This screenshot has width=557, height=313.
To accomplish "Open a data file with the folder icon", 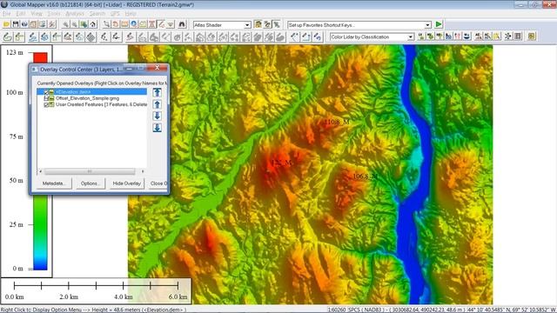I will click(6, 24).
